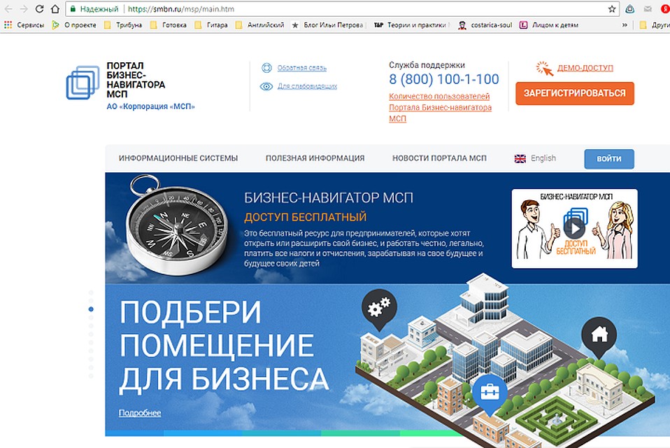The height and width of the screenshot is (448, 670).
Task: Open the Для слабовидящих link
Action: (307, 86)
